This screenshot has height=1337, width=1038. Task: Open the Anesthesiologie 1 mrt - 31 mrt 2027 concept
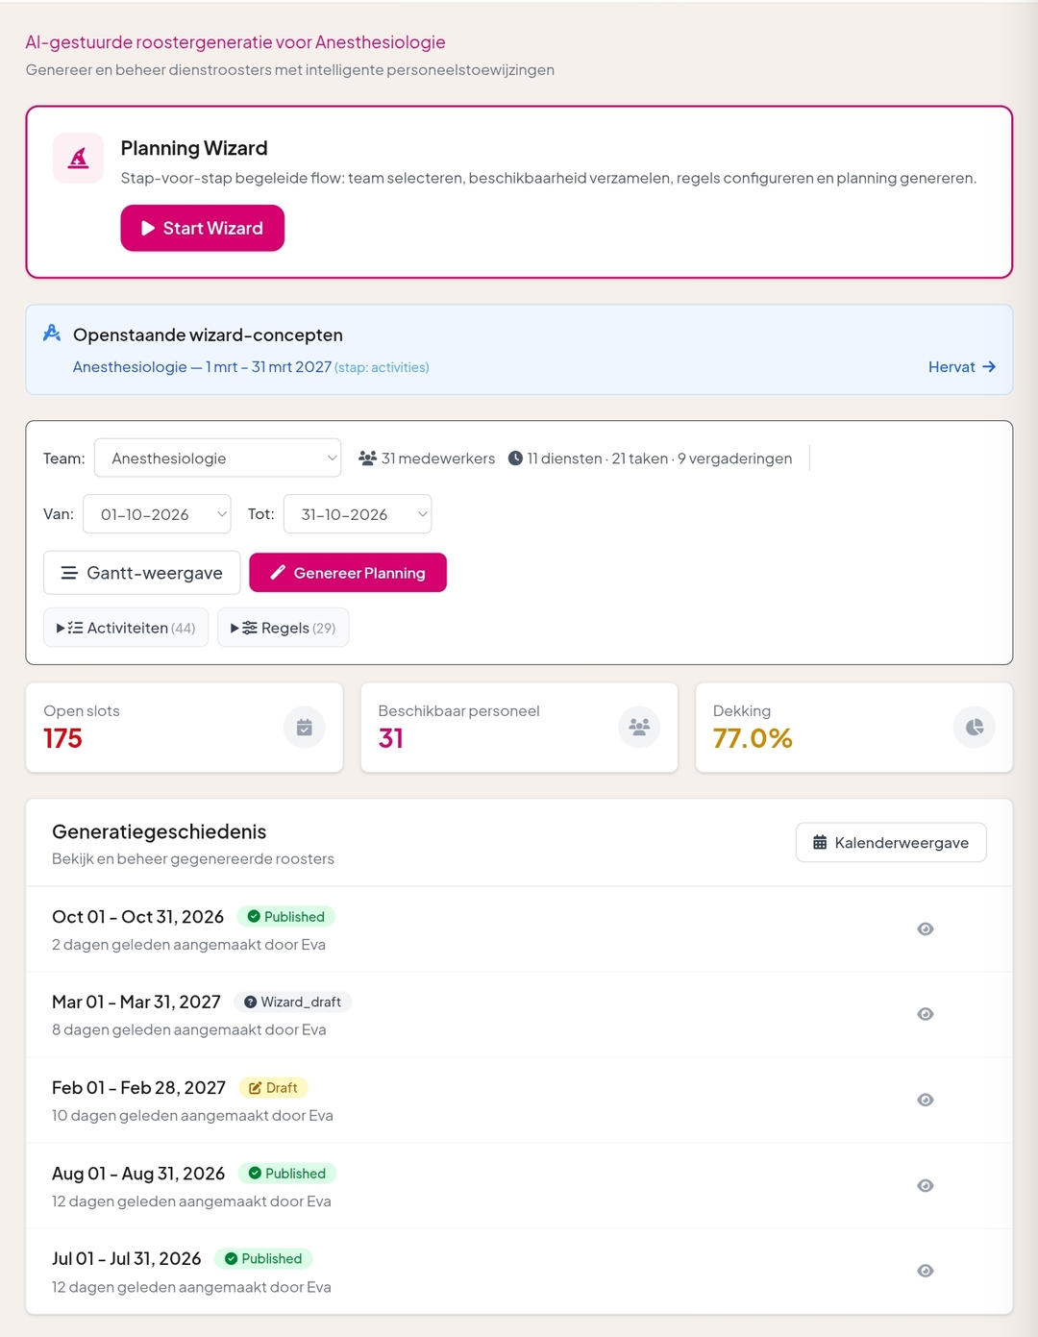point(251,367)
